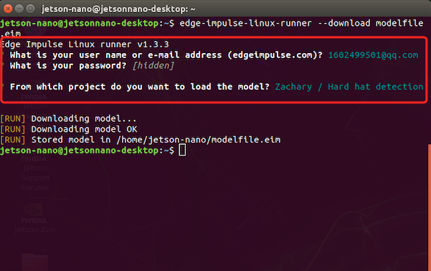Click the From which project question line
431x271 pixels.
click(140, 87)
